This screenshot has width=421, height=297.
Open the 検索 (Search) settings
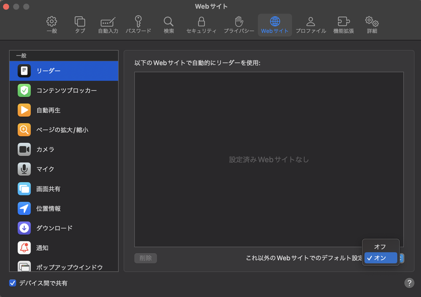point(168,25)
